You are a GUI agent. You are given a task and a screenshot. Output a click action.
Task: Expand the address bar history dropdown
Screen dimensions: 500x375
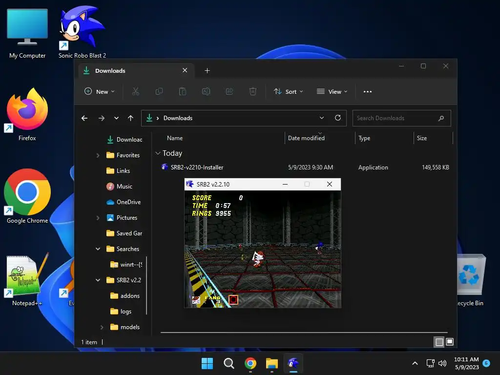(322, 118)
